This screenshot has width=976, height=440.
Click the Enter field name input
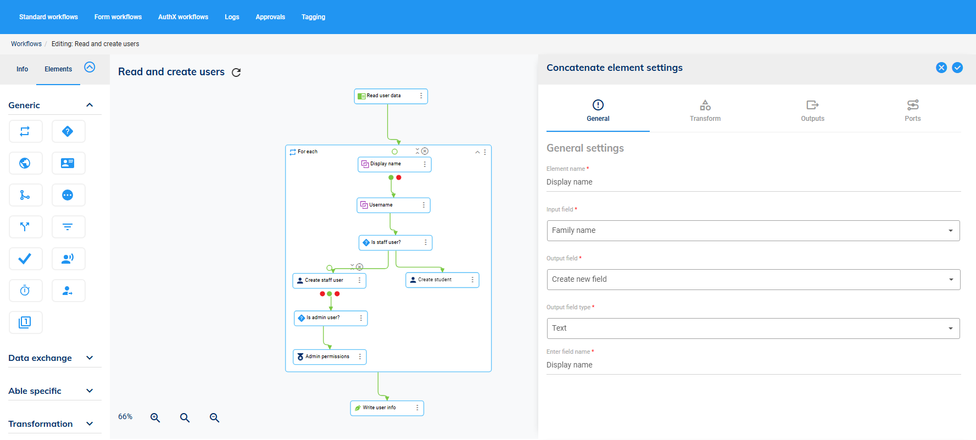point(753,365)
